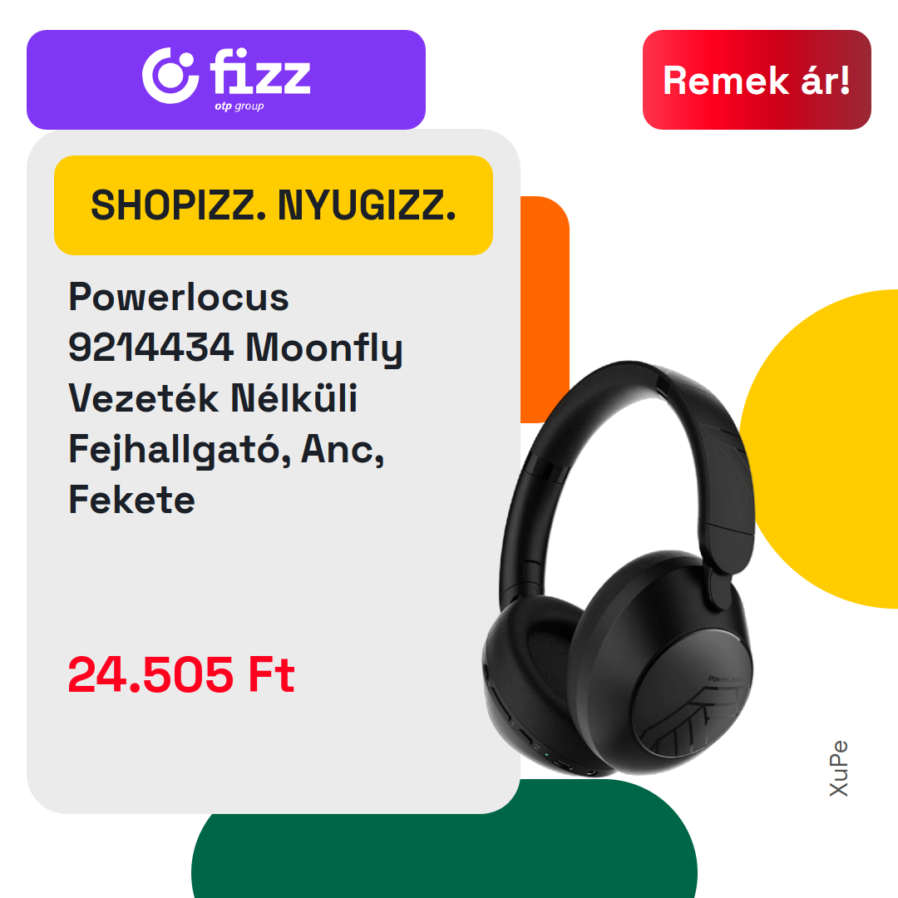Click the 9214434 Moonfly model text
This screenshot has width=898, height=898.
point(235,348)
